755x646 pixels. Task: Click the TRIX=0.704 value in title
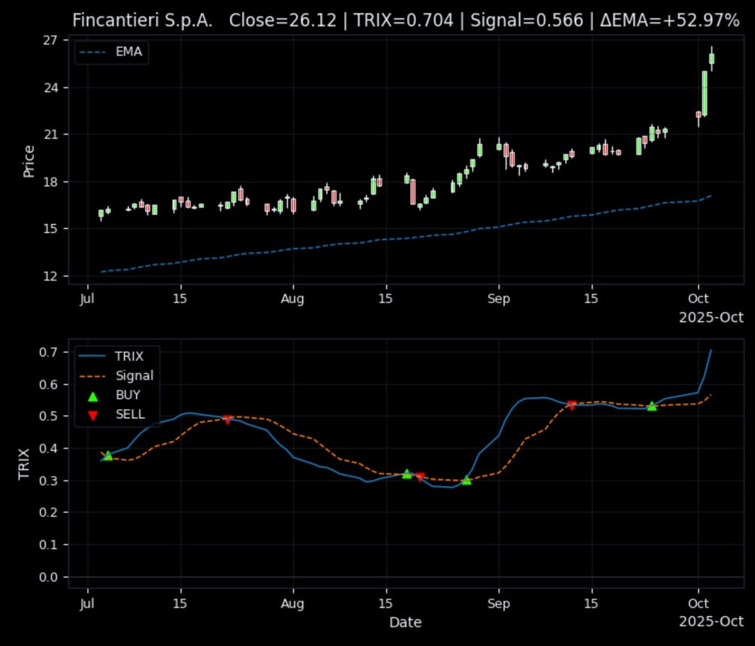click(403, 21)
